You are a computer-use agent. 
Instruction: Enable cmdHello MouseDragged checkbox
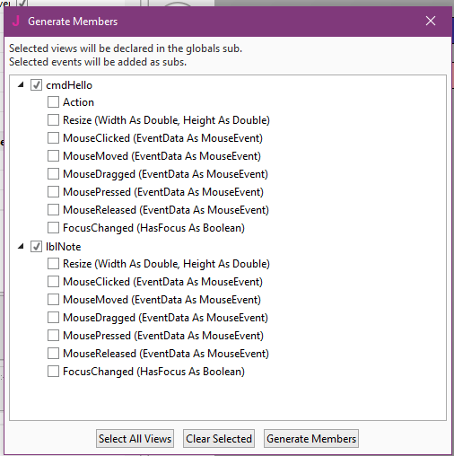coord(53,174)
